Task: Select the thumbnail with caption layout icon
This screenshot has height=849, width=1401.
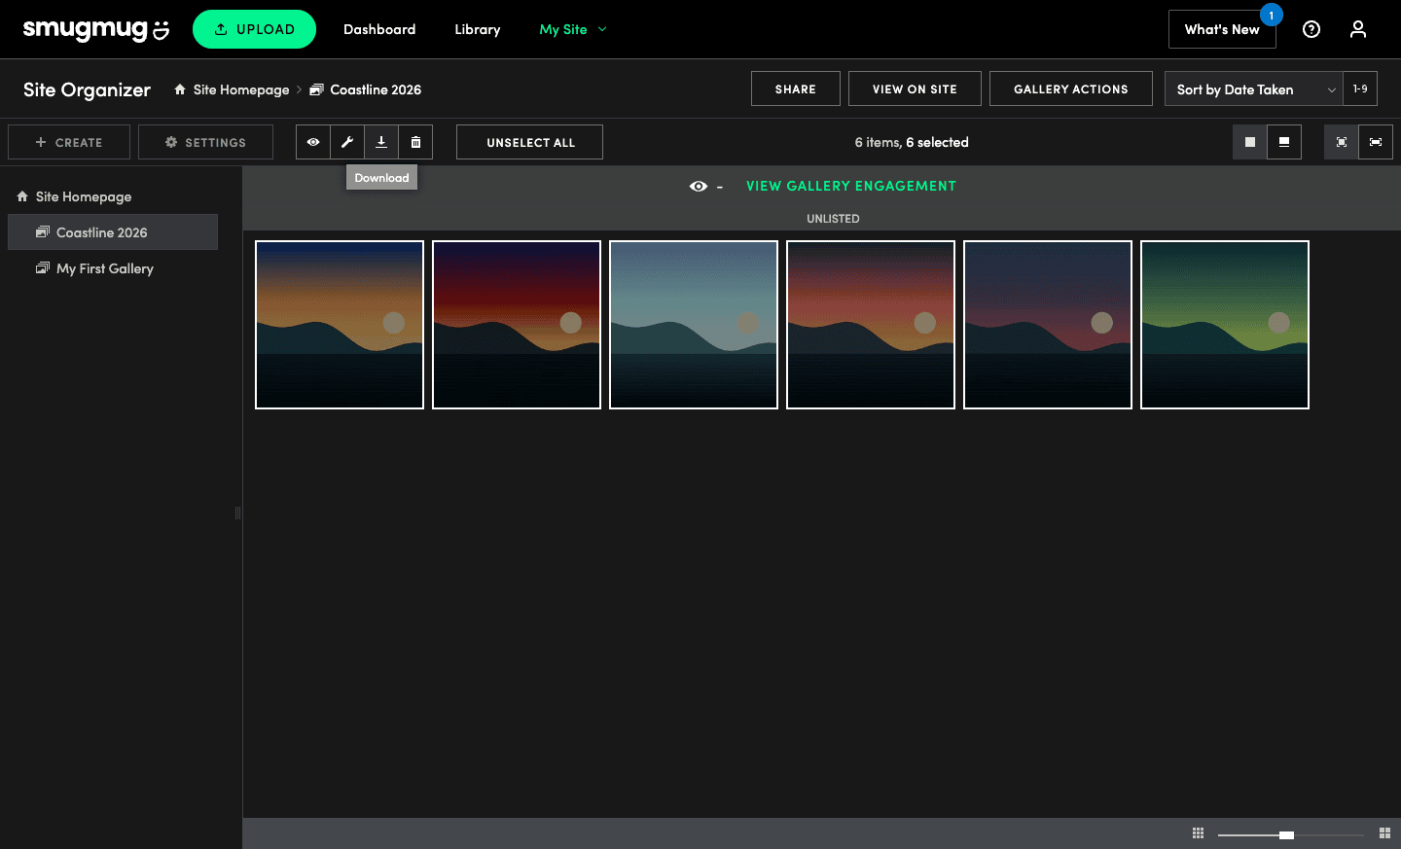Action: [1284, 142]
